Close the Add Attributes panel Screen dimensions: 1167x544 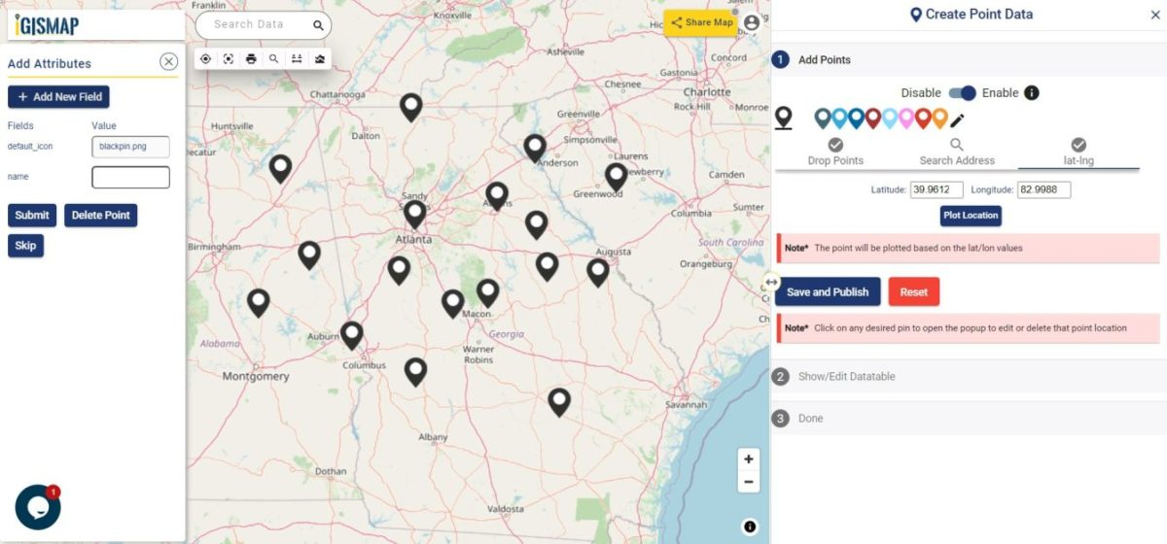(x=169, y=62)
